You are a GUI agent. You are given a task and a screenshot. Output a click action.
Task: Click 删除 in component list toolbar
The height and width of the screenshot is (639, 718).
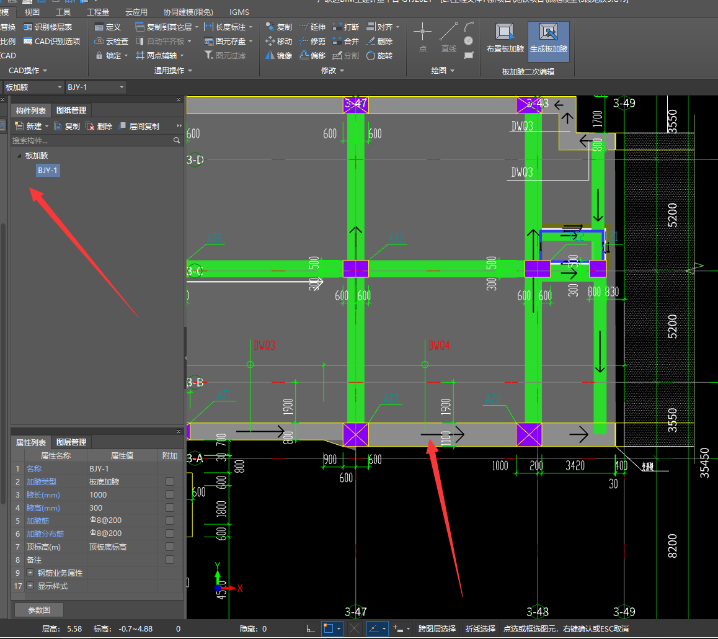(99, 126)
